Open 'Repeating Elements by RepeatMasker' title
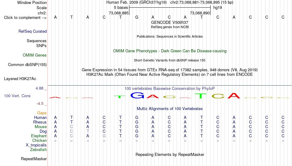 tap(170, 154)
